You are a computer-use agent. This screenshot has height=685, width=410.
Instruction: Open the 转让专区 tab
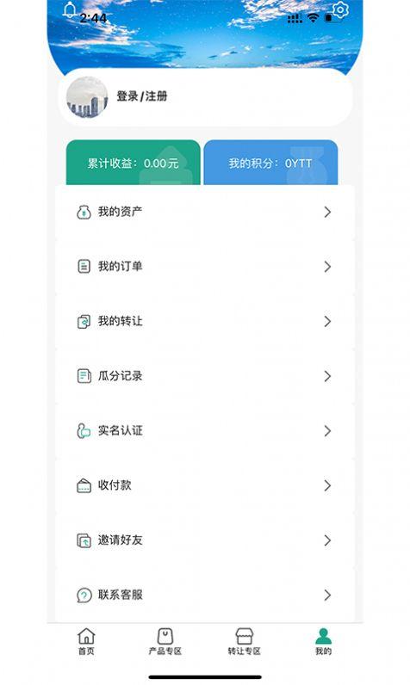tap(244, 641)
